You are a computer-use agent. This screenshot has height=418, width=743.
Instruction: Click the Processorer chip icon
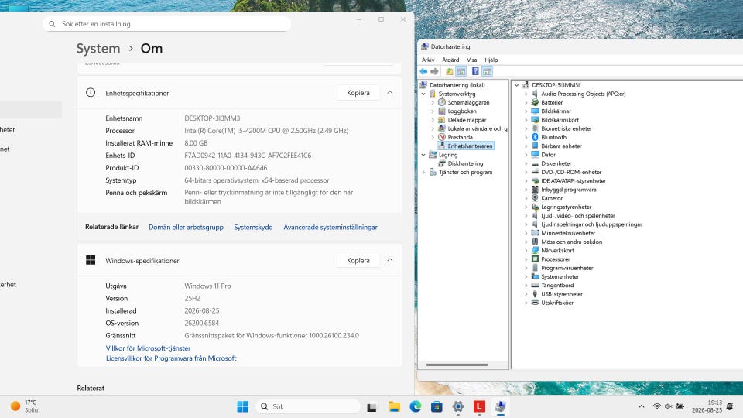point(535,259)
